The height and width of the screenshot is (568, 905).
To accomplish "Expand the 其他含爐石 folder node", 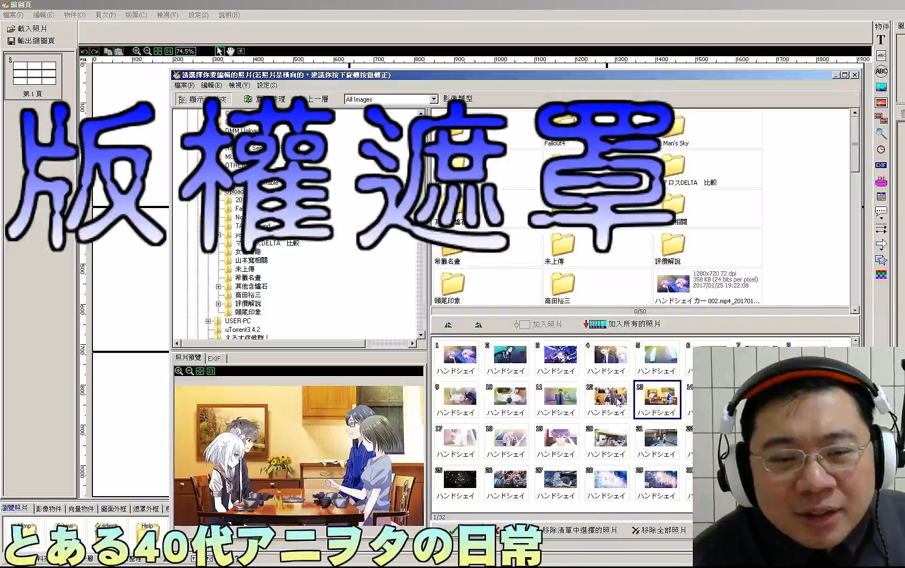I will click(219, 286).
